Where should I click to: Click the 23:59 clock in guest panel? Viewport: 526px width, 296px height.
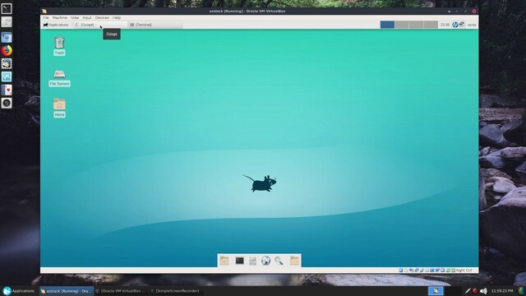pos(445,25)
